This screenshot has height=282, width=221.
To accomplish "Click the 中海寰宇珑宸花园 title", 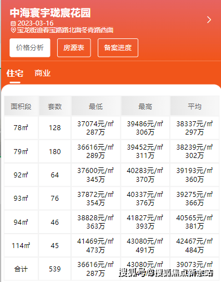I will (x=50, y=13).
